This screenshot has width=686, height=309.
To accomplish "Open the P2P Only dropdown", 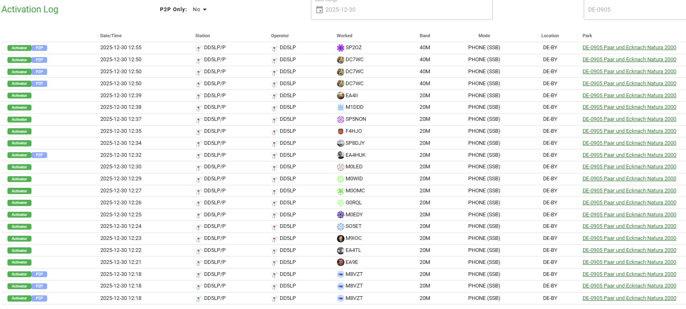I will point(200,10).
